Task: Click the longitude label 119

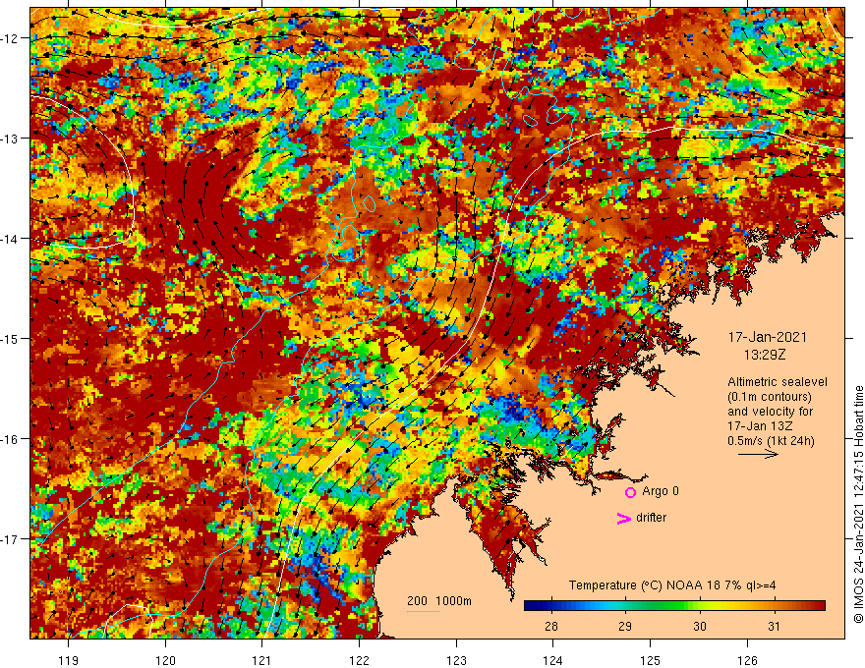Action: 69,660
